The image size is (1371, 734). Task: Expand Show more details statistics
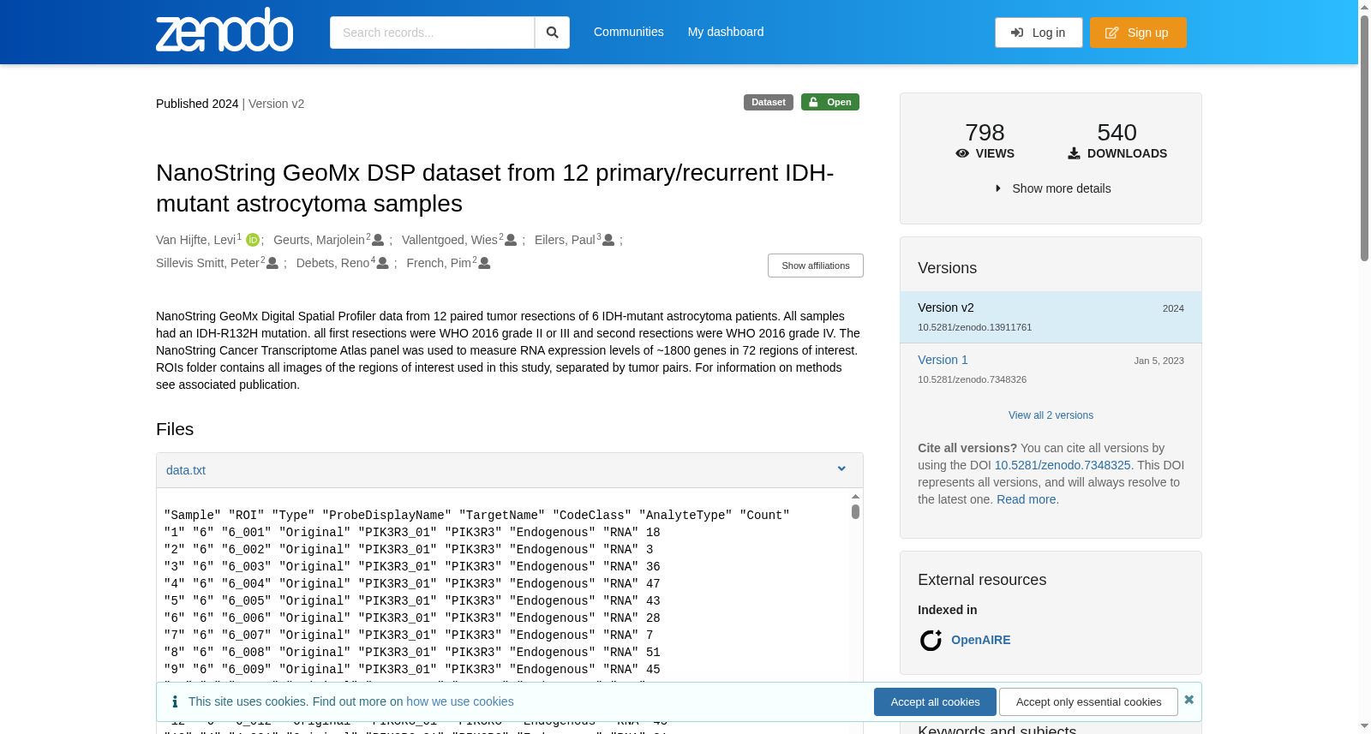[x=1052, y=188]
